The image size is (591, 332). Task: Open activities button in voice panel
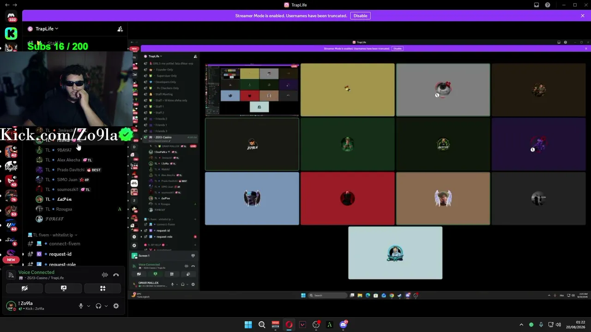103,288
